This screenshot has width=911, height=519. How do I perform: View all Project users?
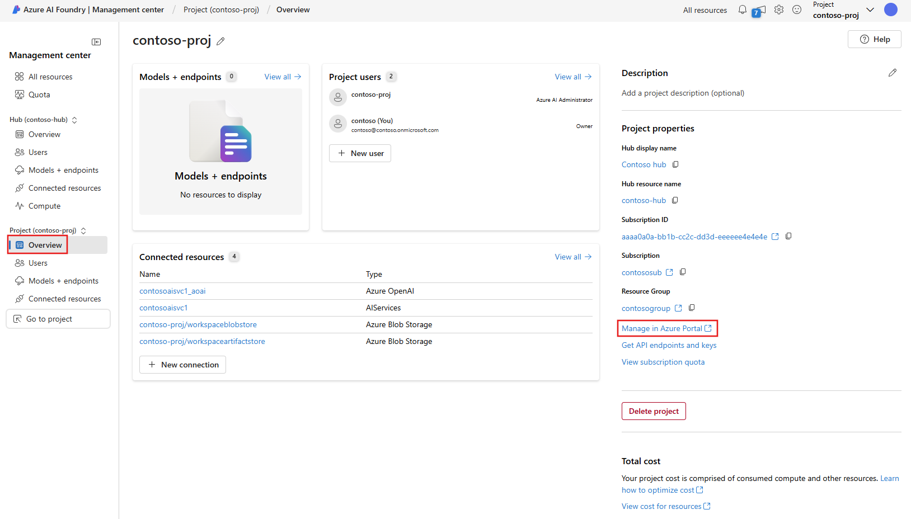click(574, 77)
